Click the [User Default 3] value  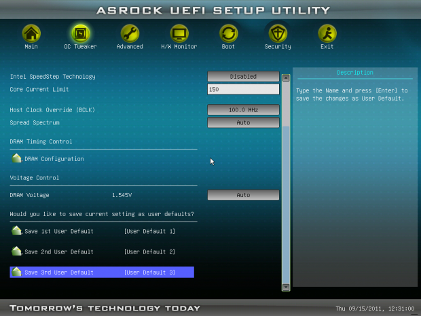pos(149,273)
